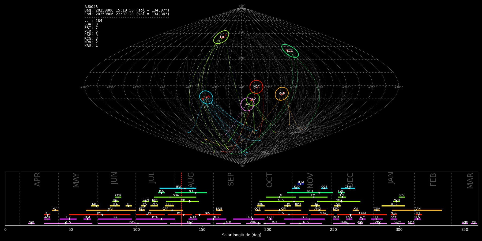Image resolution: width=482 pixels, height=241 pixels.
Task: Click the ORS shower bar in timeline
Action: click(324, 188)
